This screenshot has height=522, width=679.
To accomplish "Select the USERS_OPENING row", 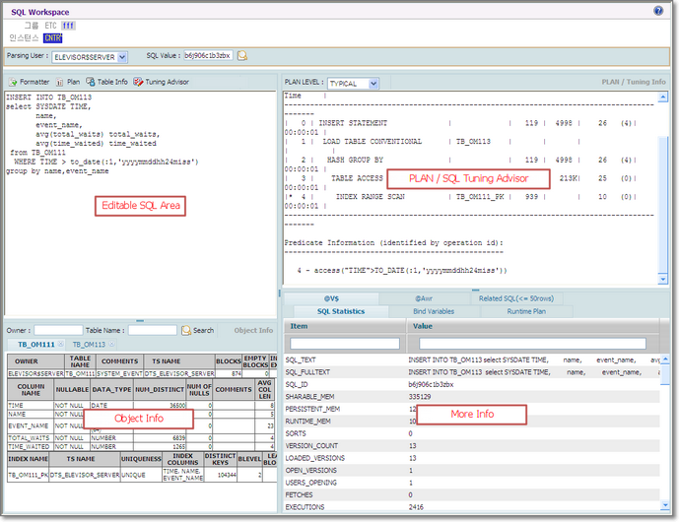I will pos(472,483).
